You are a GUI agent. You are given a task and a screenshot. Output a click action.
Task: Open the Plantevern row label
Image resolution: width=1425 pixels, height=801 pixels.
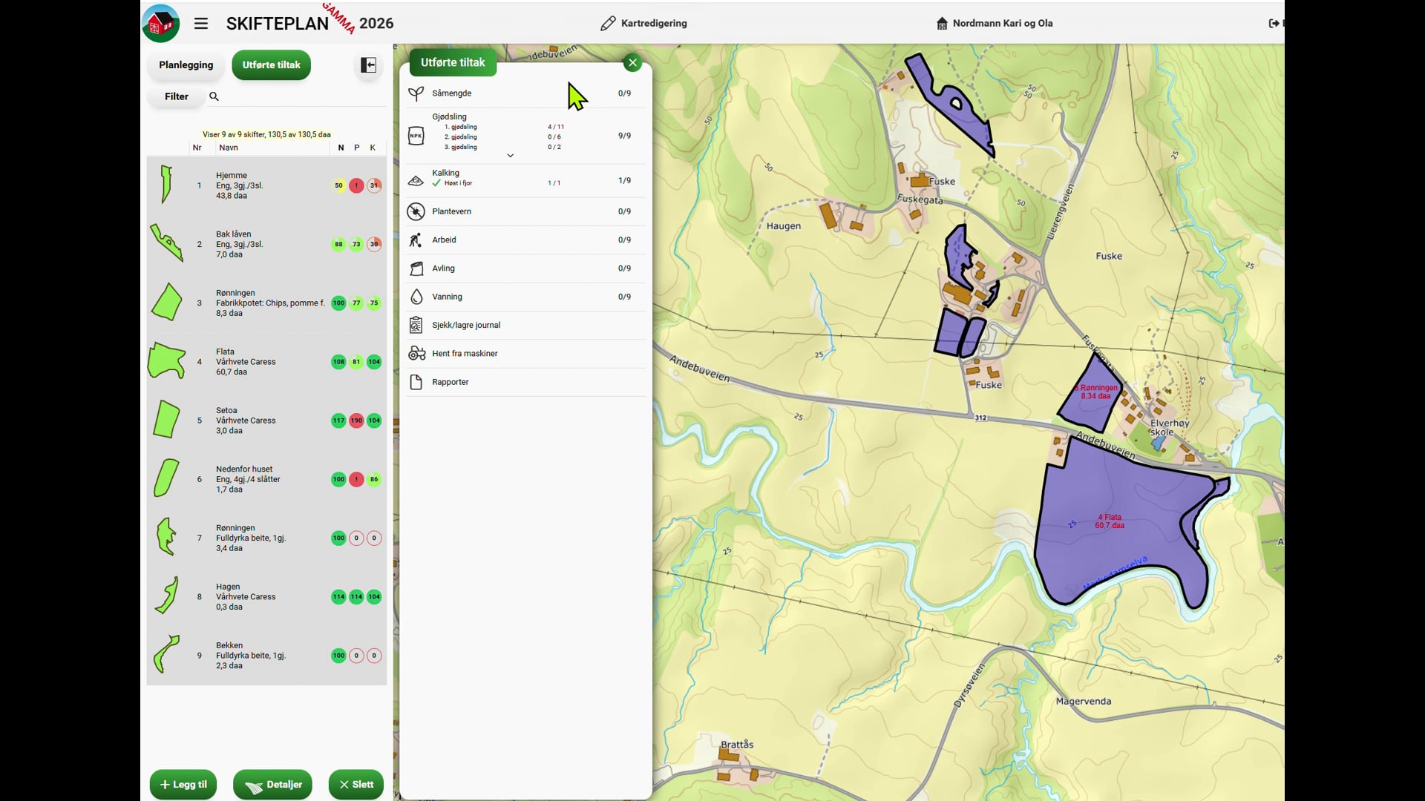pos(451,211)
